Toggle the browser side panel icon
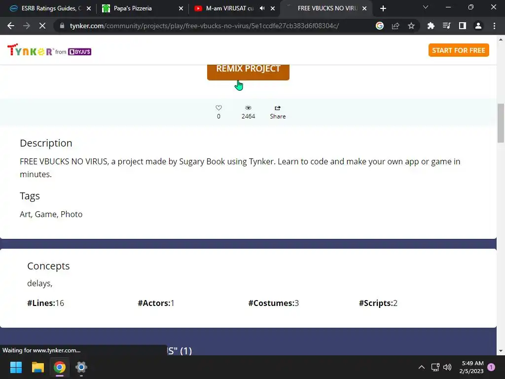505x379 pixels. (463, 26)
